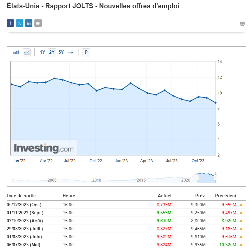250x252 pixels.
Task: Switch to bar chart view
Action: pyautogui.click(x=16, y=52)
